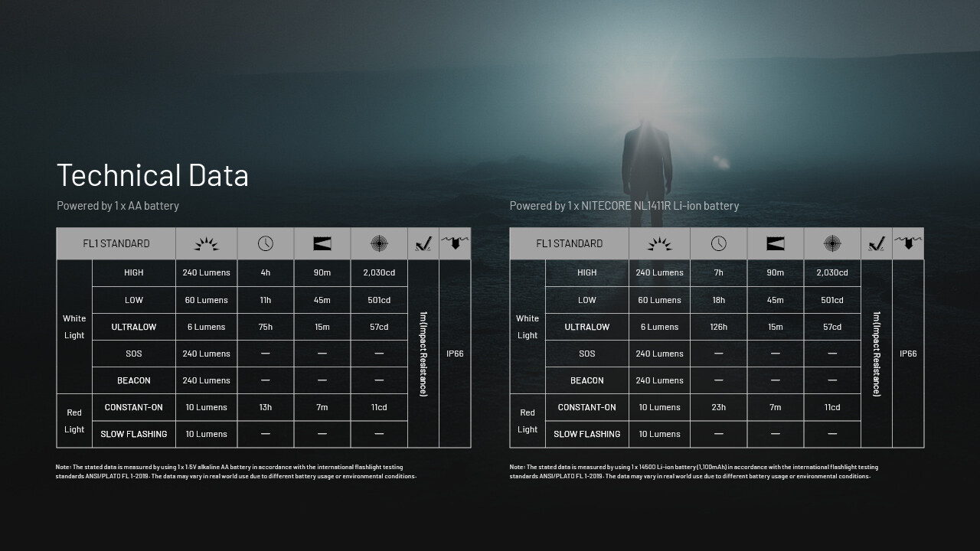Viewport: 980px width, 551px height.
Task: Click the 'Powered by 1 x NITECORE NL1411R' subtitle
Action: 624,206
